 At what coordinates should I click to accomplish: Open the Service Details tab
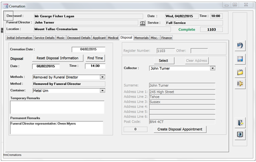point(44,38)
